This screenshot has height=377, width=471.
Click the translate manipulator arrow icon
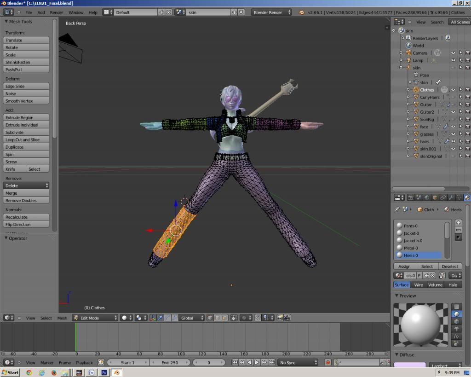160,318
